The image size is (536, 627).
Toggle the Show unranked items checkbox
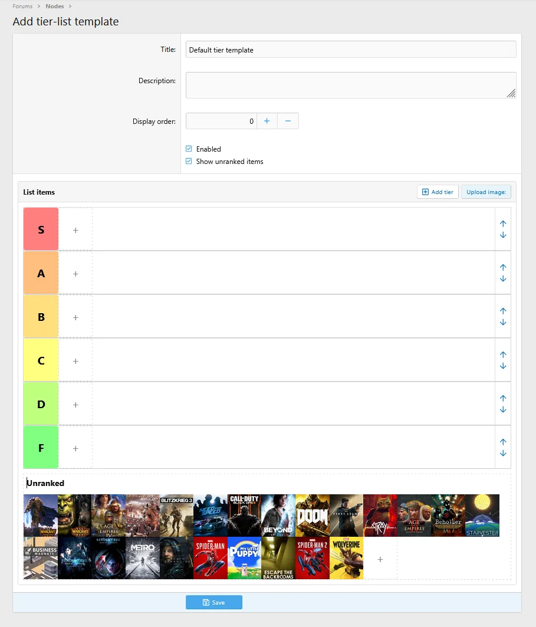189,161
